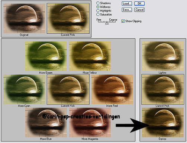Viewport: 187px width, 143px height.
Task: Click the More Yellow thumbnail
Action: [x=90, y=56]
